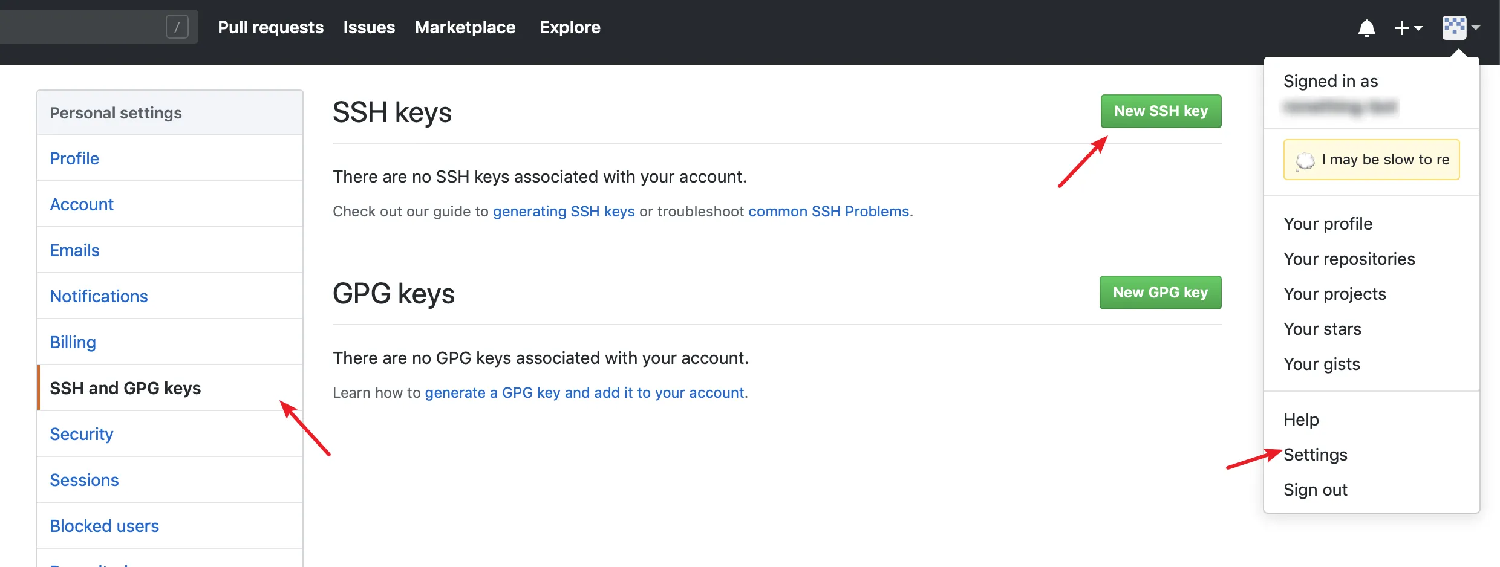The height and width of the screenshot is (567, 1500).
Task: Select Notifications in the settings sidebar
Action: tap(170, 296)
